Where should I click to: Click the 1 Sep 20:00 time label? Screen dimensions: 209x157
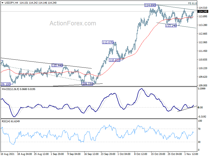pos(57,154)
